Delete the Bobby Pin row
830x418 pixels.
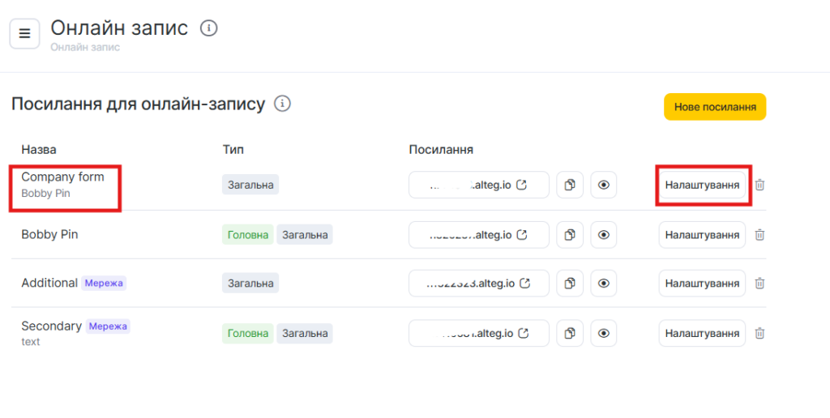point(759,235)
